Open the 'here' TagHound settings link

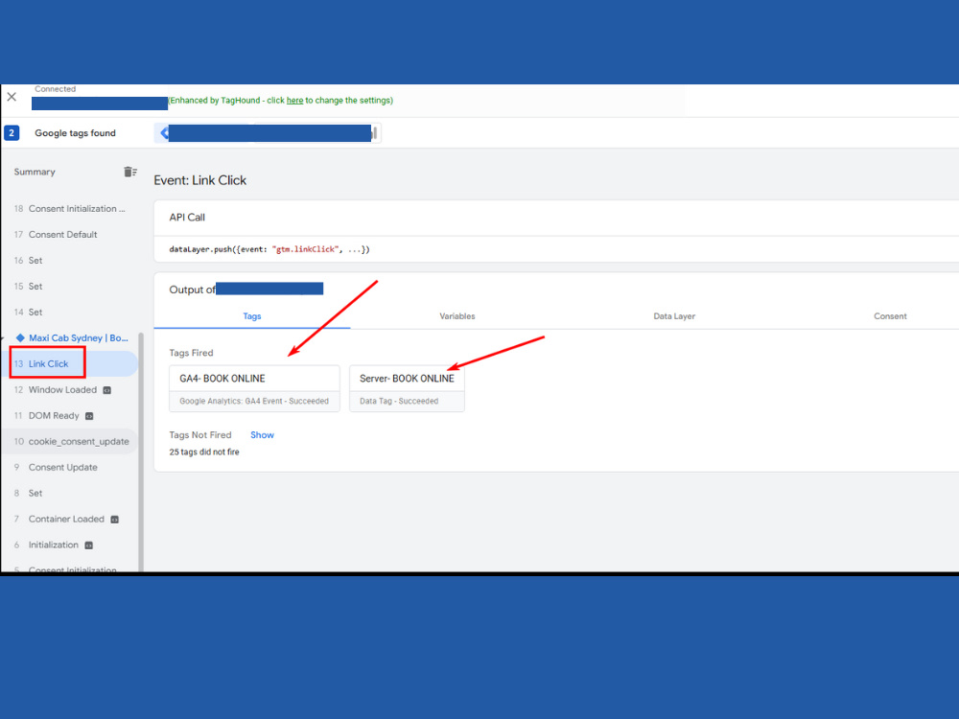pyautogui.click(x=294, y=101)
